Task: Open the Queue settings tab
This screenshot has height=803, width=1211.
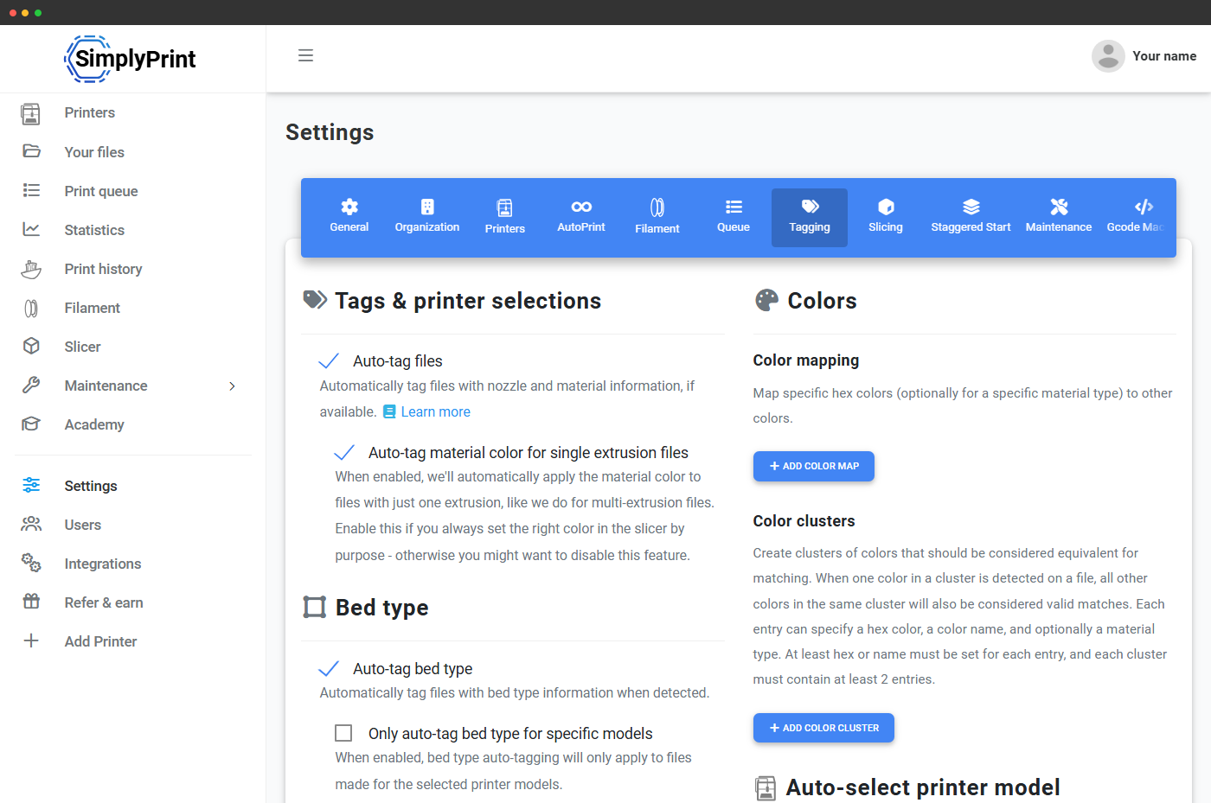Action: pos(734,217)
